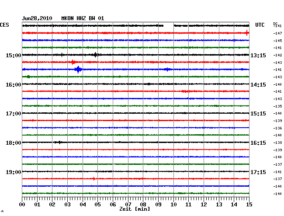Select the 17:00 local time label
Image resolution: width=284 pixels, height=216 pixels.
click(14, 114)
